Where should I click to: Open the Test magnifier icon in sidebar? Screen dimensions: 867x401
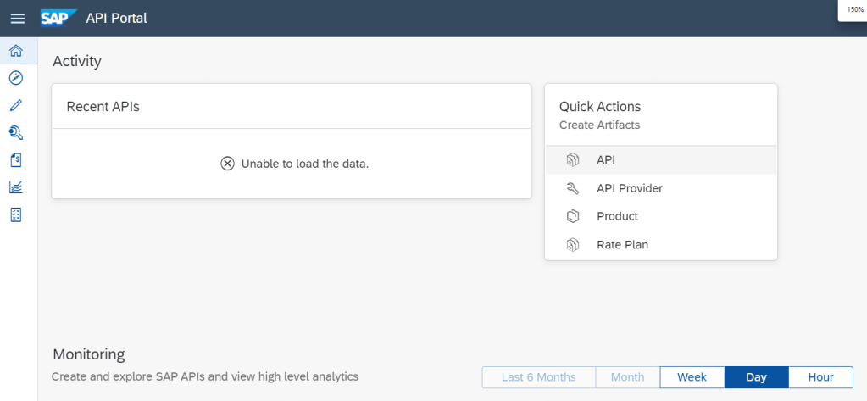coord(15,132)
